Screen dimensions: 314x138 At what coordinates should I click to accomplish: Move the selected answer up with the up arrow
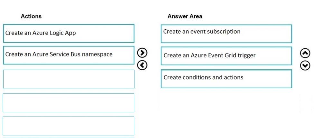pyautogui.click(x=305, y=53)
